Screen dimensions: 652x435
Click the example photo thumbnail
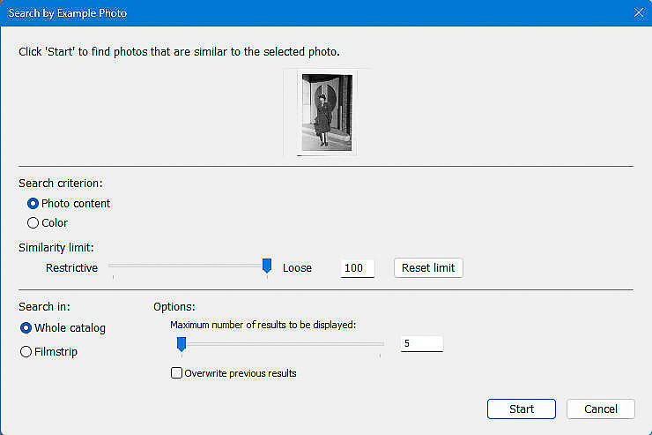tap(327, 112)
